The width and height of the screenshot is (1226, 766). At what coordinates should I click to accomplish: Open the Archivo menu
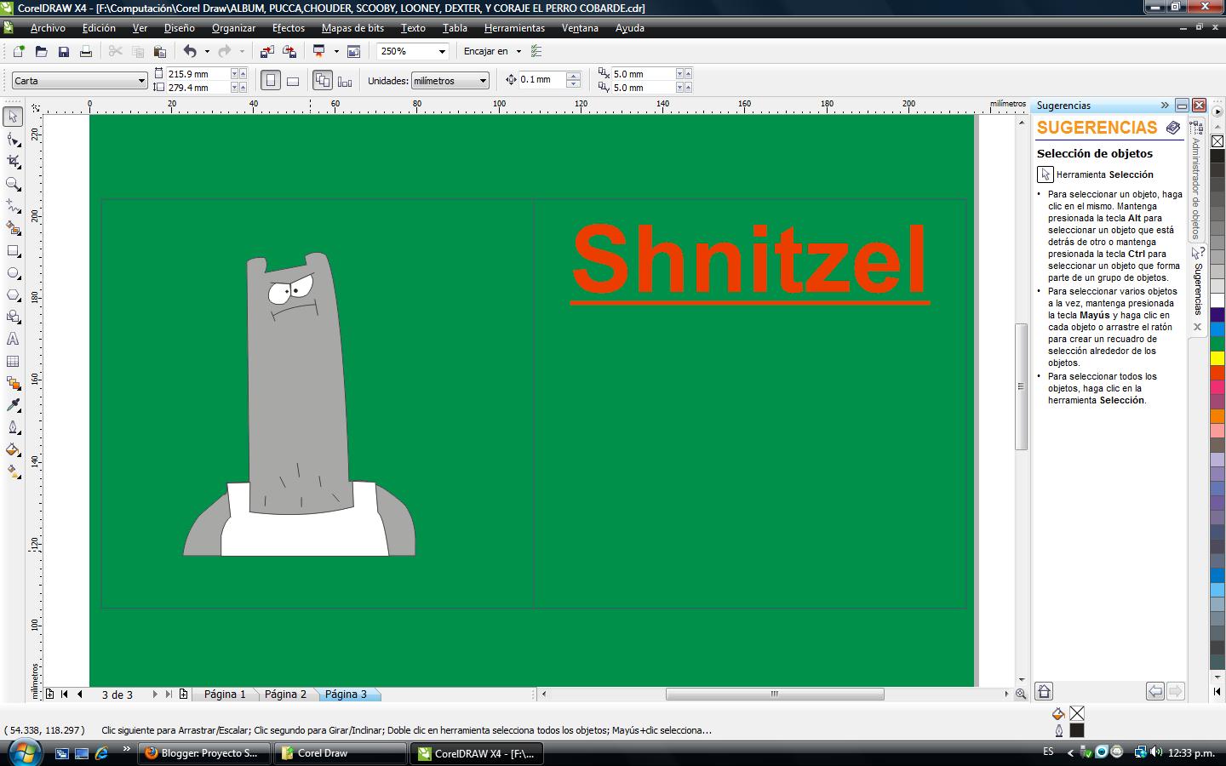[x=48, y=28]
